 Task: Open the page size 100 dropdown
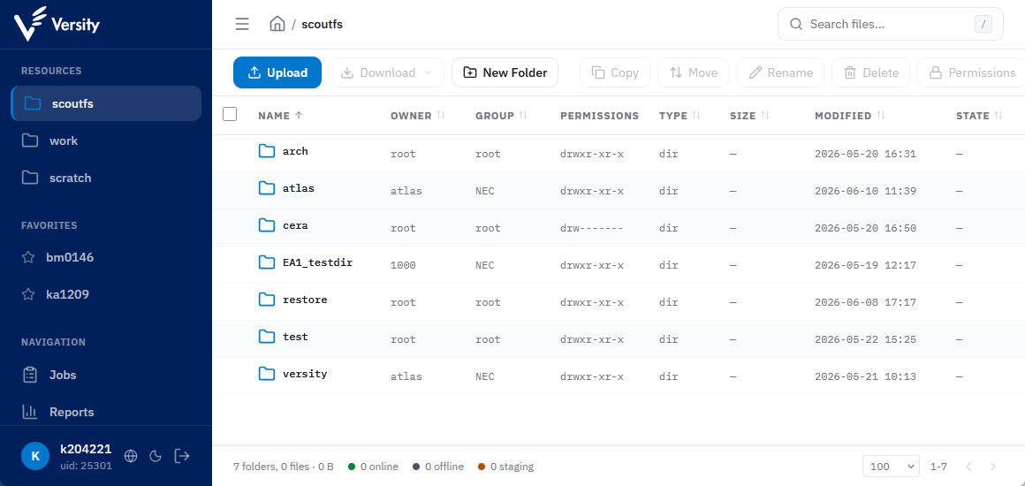coord(891,467)
